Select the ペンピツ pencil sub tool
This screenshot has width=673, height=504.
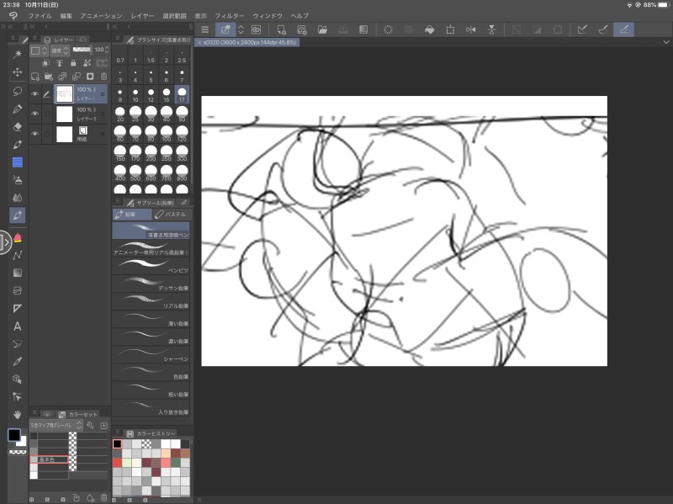(151, 265)
